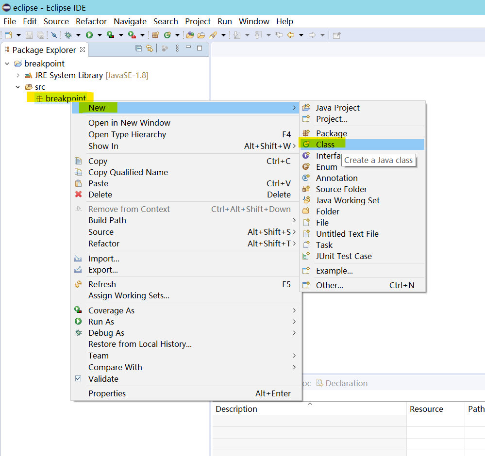This screenshot has height=456, width=485.
Task: Select Class in the New submenu
Action: [362, 145]
